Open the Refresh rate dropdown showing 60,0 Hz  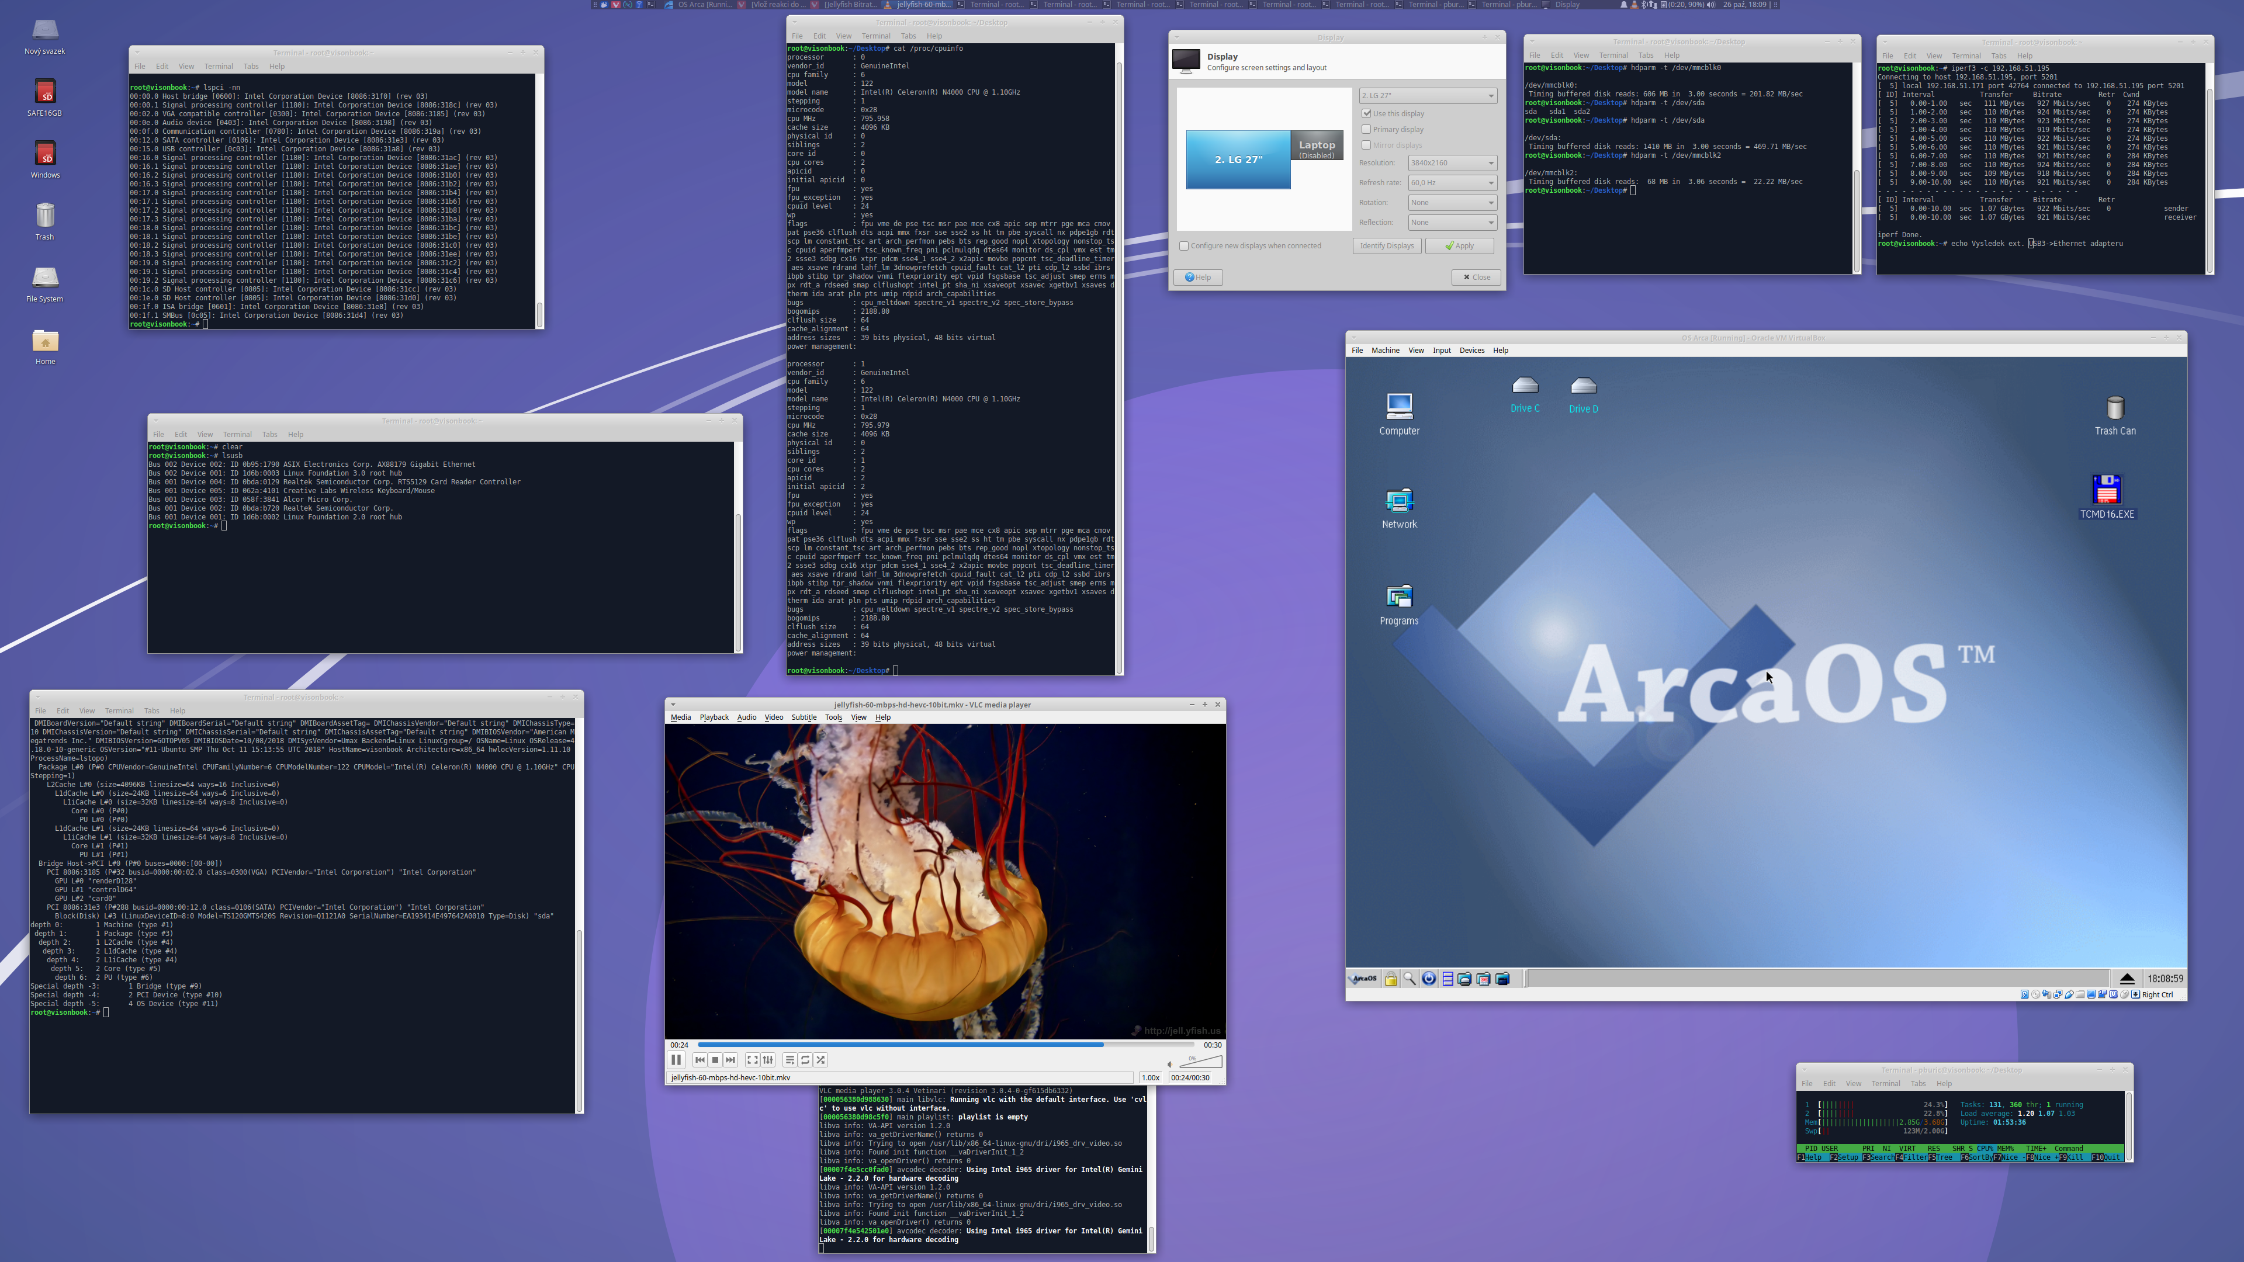(1452, 183)
